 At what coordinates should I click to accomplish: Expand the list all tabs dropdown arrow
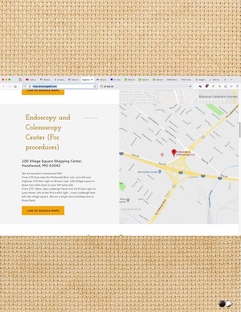231,80
